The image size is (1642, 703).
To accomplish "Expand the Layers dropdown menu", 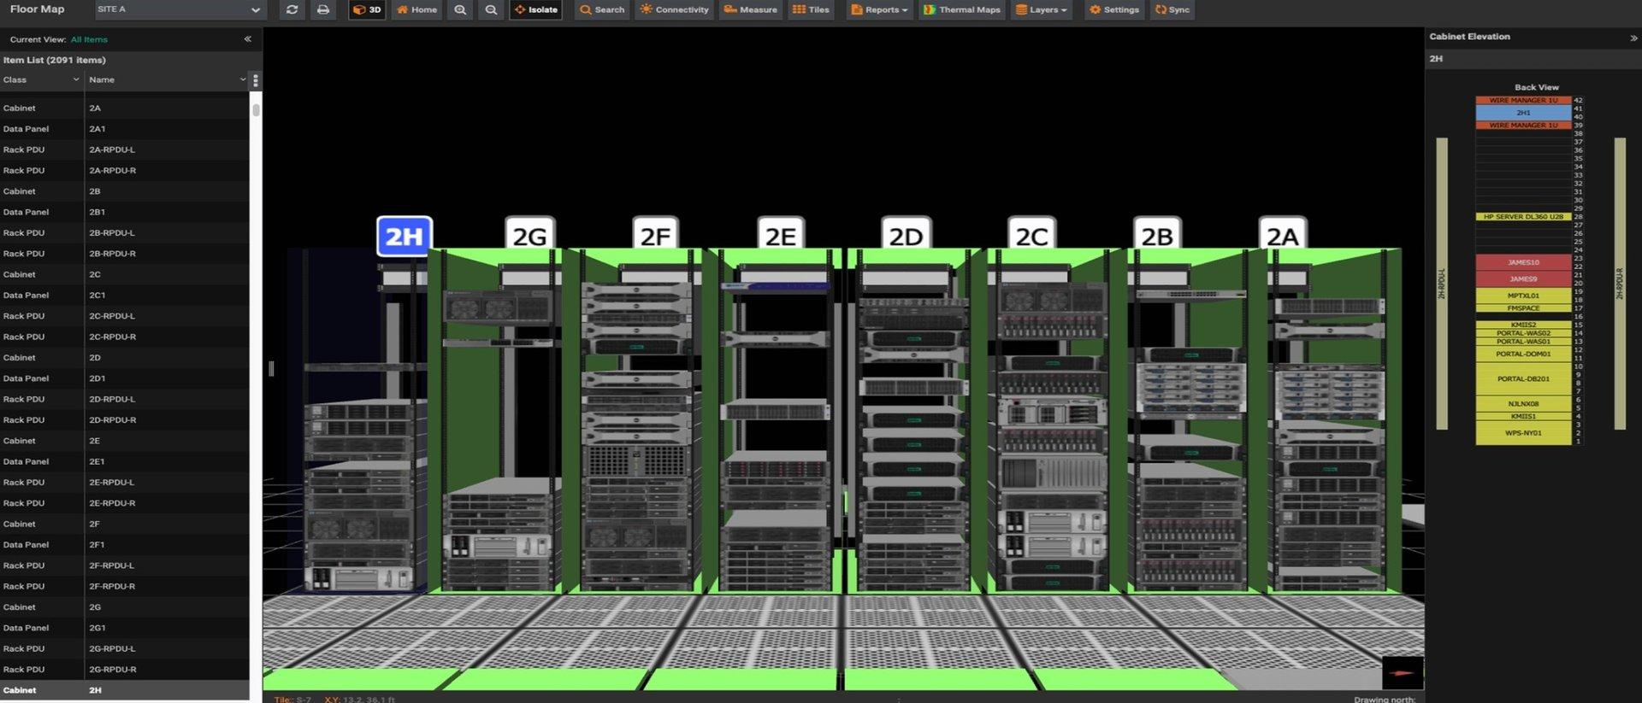I will 1041,10.
